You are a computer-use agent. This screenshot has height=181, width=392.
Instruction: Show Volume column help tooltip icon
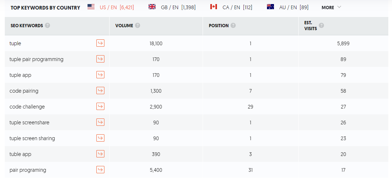point(138,26)
